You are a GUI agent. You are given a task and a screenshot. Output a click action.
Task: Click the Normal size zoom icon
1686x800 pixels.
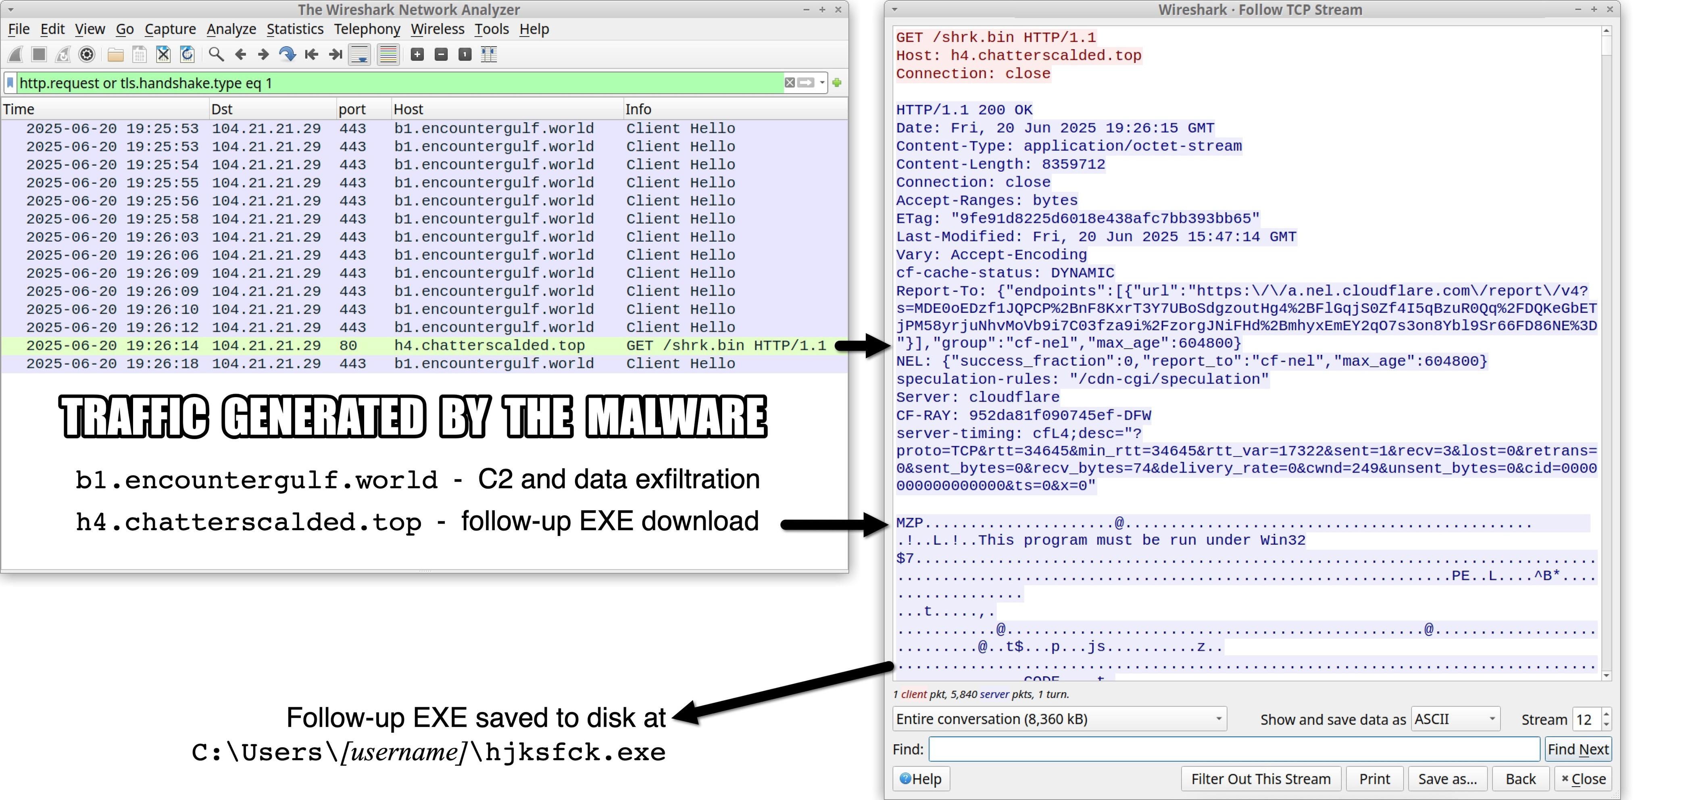[465, 54]
